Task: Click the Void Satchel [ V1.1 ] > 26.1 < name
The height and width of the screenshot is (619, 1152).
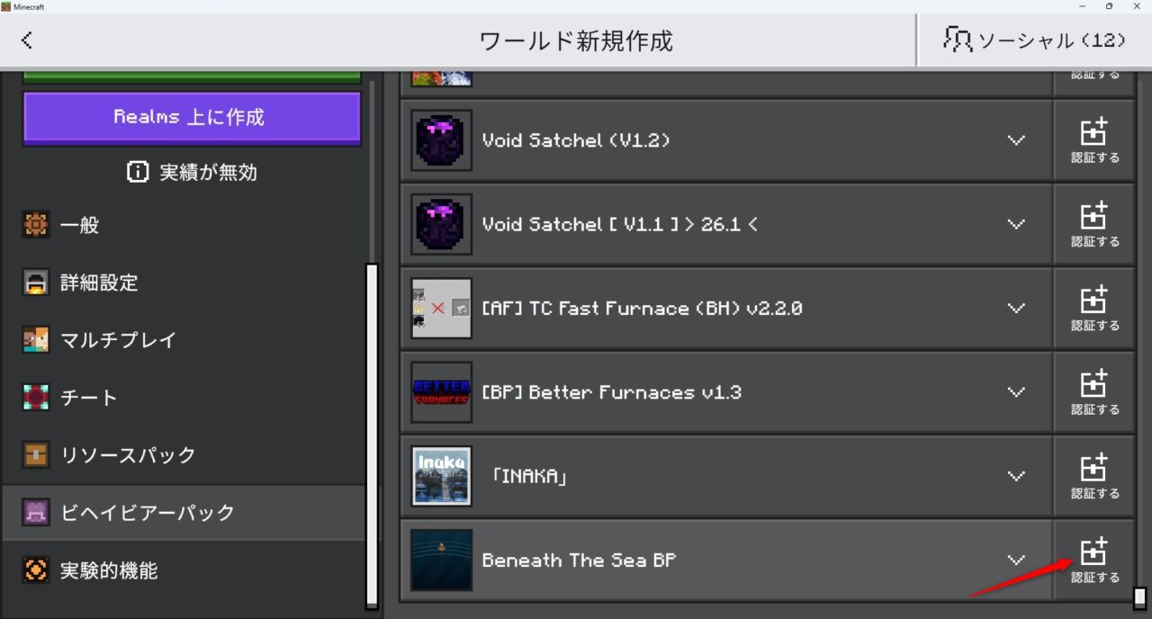Action: 619,224
